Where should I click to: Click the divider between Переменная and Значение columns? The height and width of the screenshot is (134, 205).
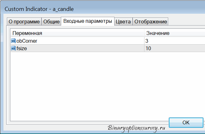(x=144, y=33)
